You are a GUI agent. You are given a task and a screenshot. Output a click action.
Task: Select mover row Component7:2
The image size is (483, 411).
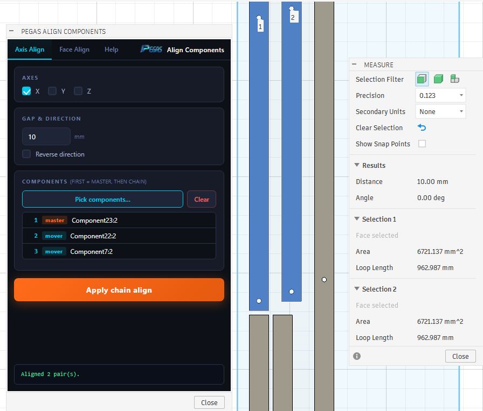(119, 251)
